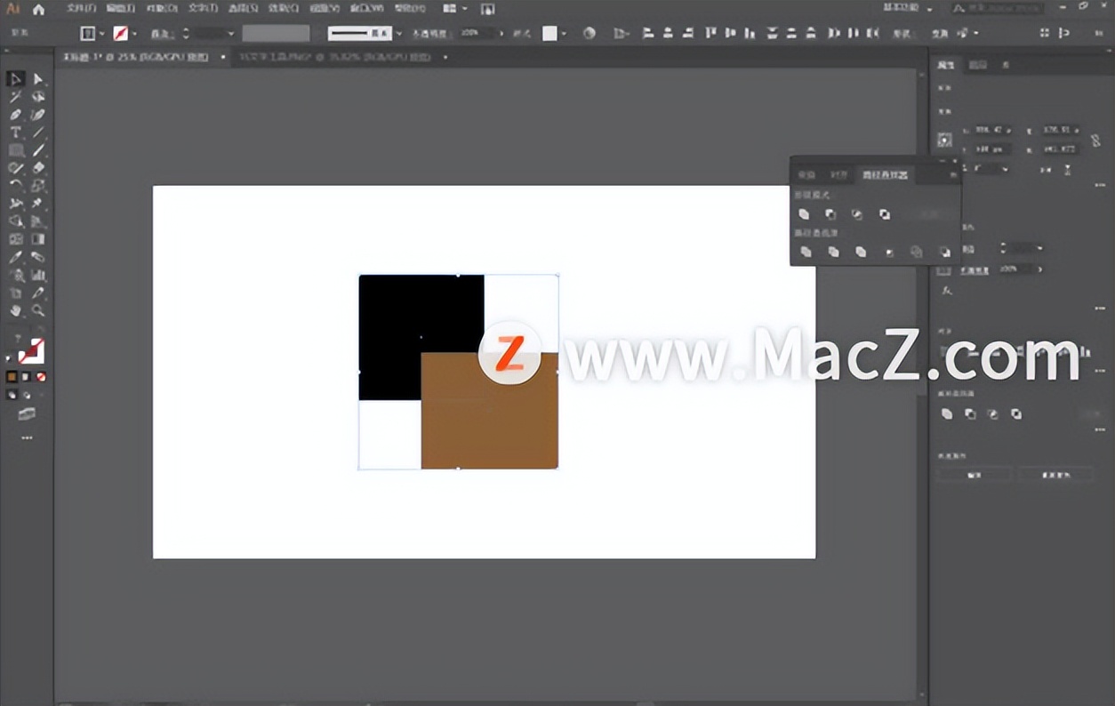The width and height of the screenshot is (1115, 706).
Task: Open the 窗口 menu
Action: 367,8
